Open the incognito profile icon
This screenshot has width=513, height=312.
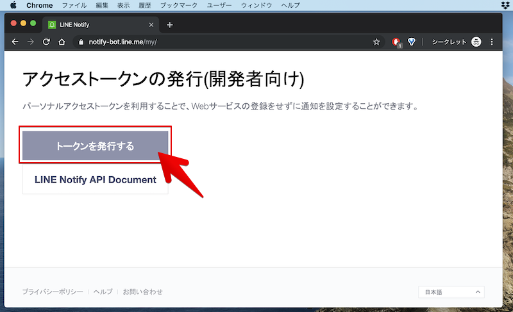click(476, 42)
